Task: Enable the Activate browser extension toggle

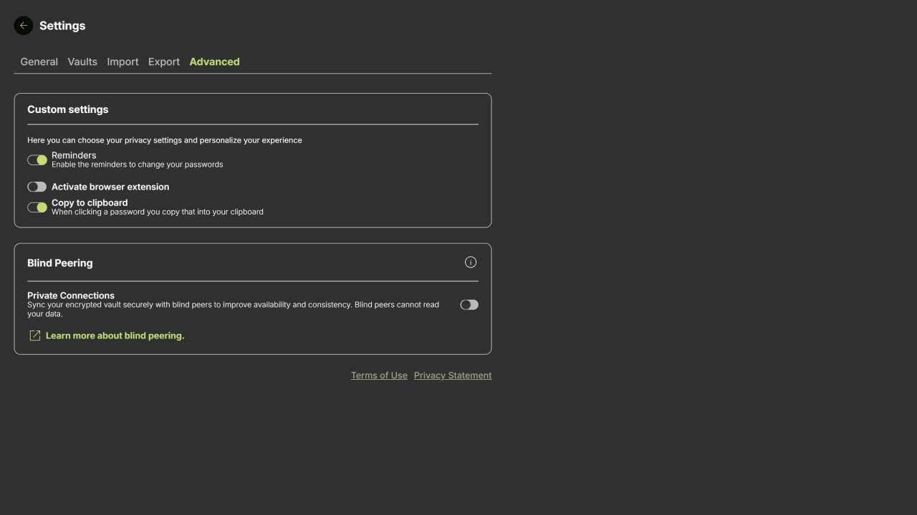Action: coord(37,187)
